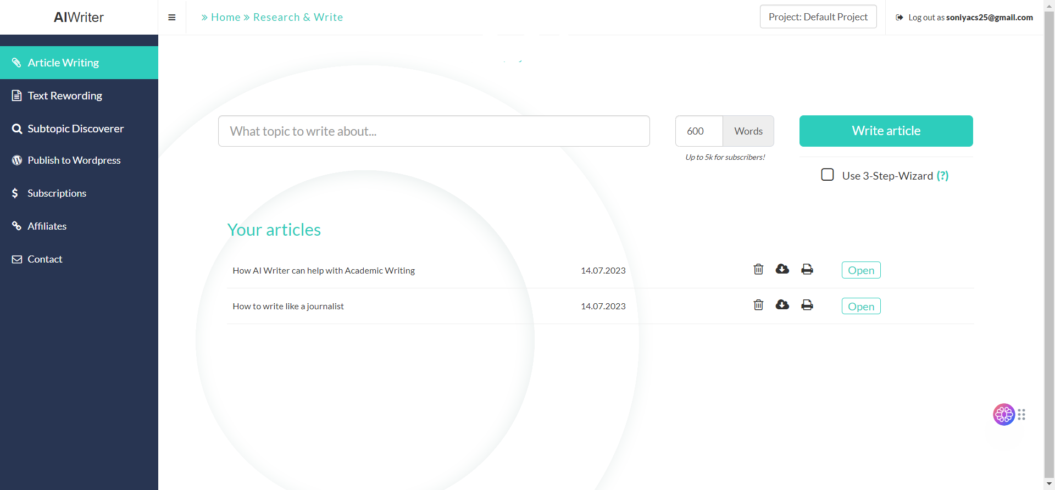1055x490 pixels.
Task: Open the Project: Default Project selector
Action: point(818,17)
